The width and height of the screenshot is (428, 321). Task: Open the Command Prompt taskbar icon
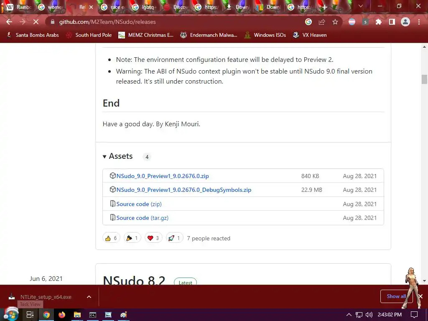tap(93, 315)
